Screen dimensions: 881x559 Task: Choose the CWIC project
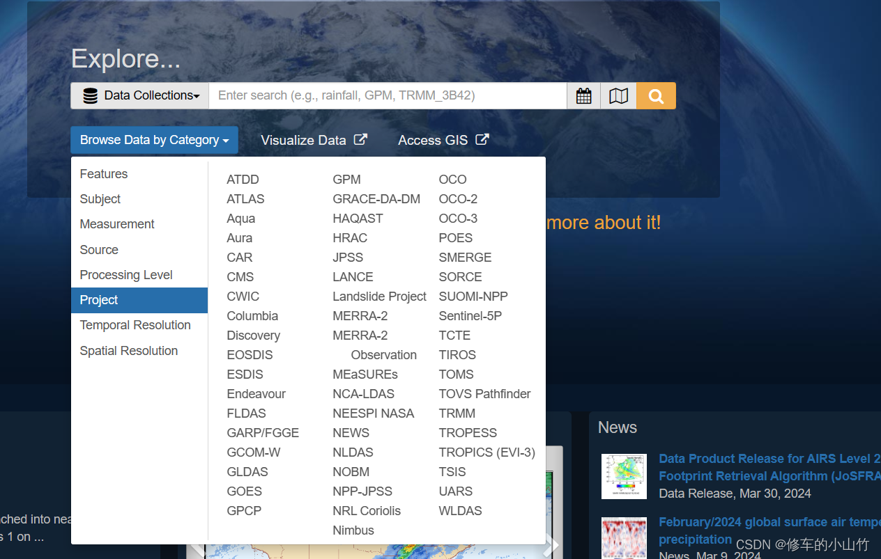click(243, 297)
